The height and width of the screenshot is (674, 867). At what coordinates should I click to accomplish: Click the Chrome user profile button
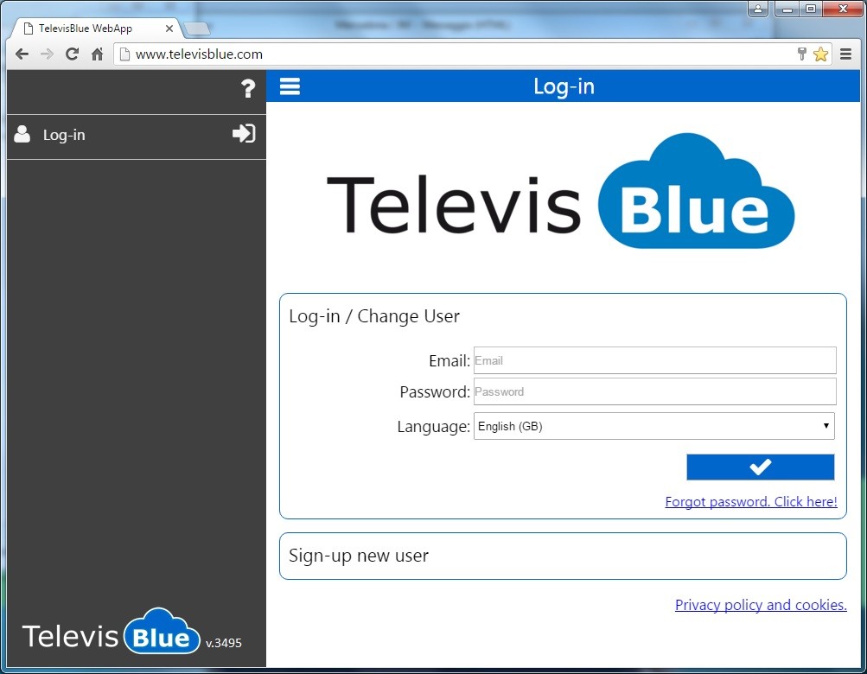click(758, 9)
